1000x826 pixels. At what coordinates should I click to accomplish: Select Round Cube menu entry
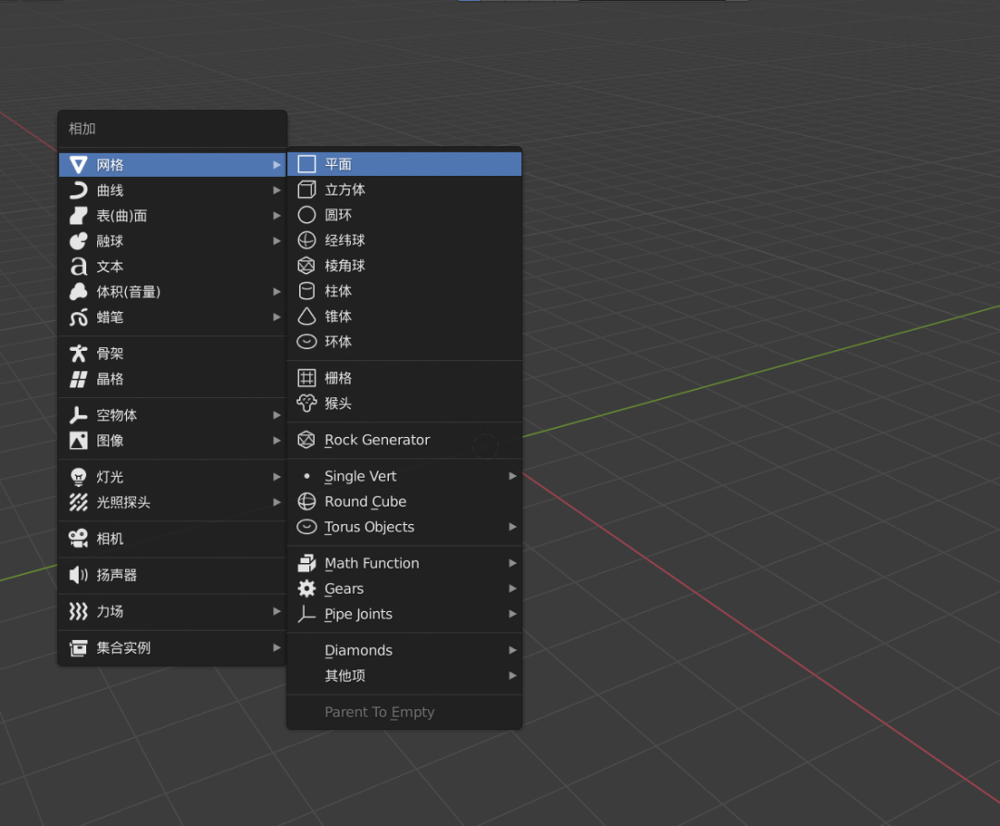pyautogui.click(x=405, y=501)
